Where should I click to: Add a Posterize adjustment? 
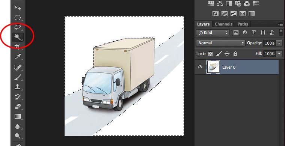pyautogui.click(x=225, y=14)
